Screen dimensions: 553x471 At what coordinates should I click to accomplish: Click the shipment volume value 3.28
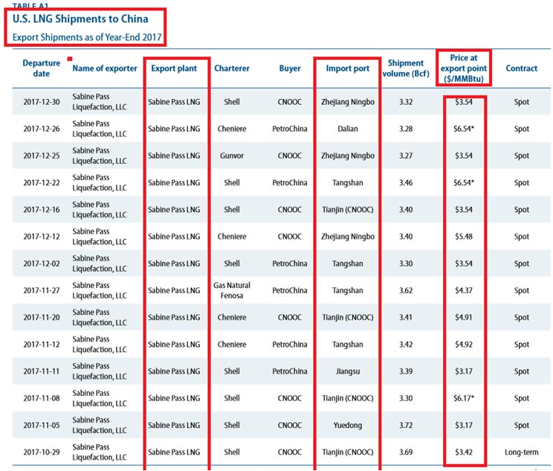coord(406,129)
